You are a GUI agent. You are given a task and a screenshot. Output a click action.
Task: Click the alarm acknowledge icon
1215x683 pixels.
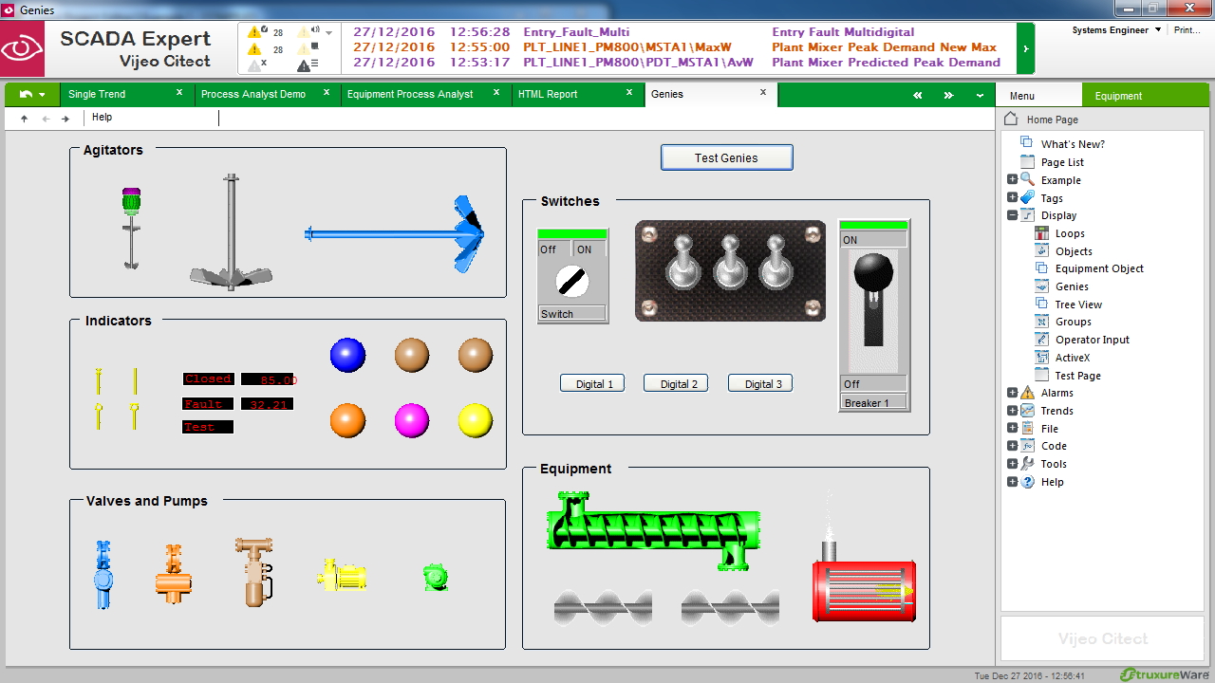pyautogui.click(x=254, y=31)
